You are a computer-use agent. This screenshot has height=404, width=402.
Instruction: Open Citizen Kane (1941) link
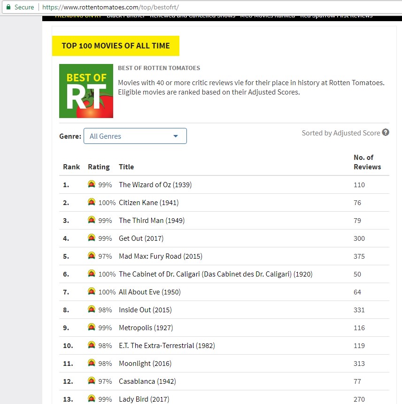149,203
